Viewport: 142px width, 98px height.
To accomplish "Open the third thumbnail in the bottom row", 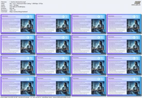I will [89, 86].
